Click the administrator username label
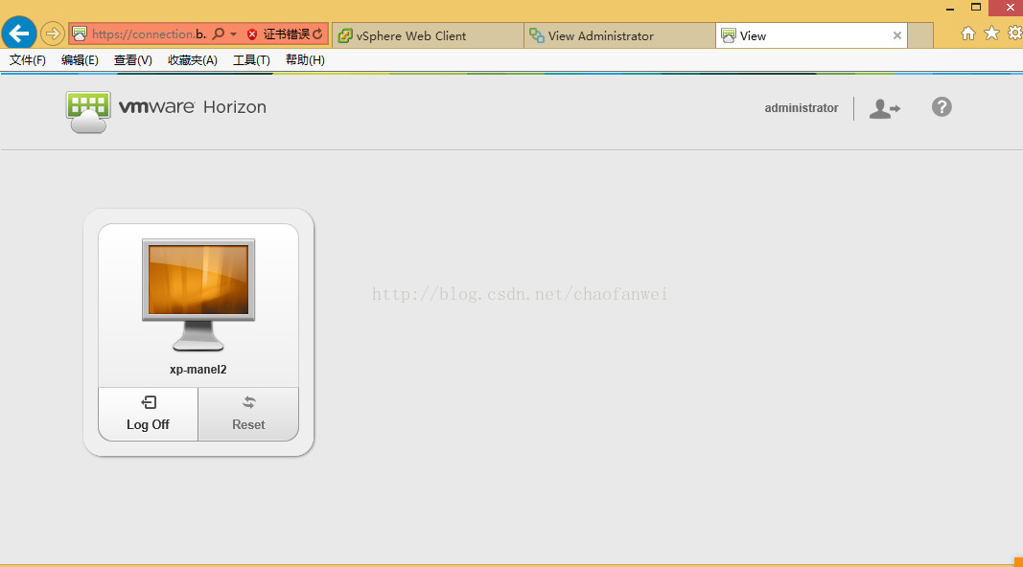This screenshot has width=1023, height=567. tap(802, 108)
